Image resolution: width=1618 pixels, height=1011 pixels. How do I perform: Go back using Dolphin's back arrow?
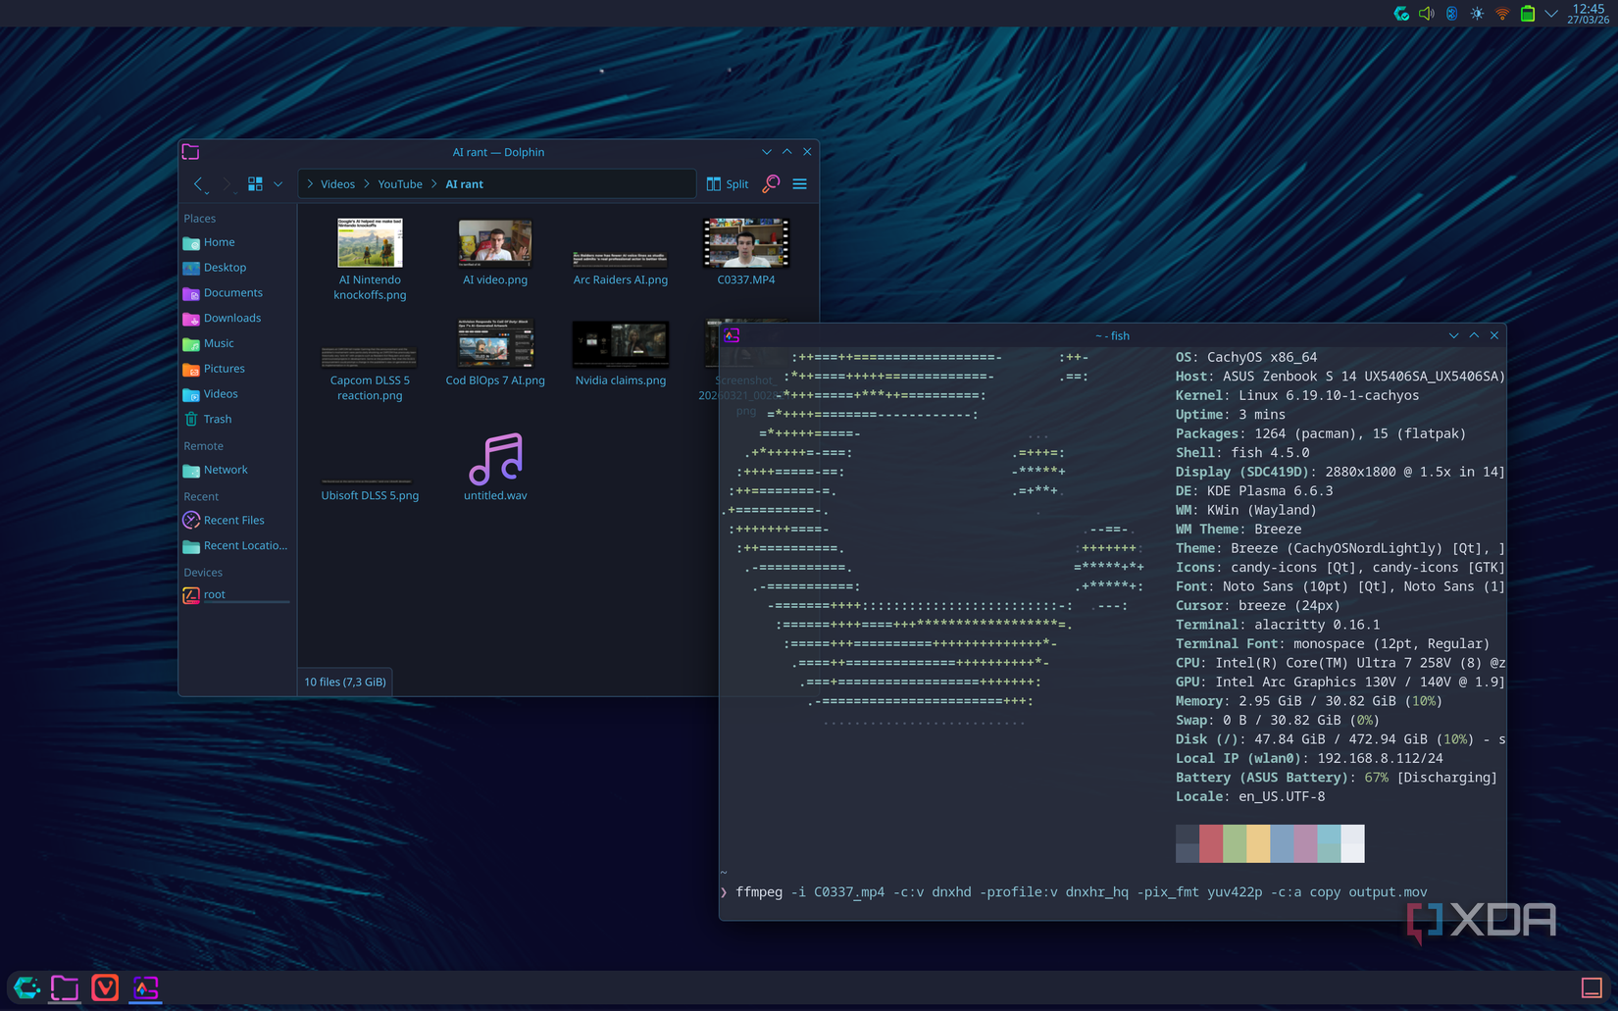(x=199, y=183)
